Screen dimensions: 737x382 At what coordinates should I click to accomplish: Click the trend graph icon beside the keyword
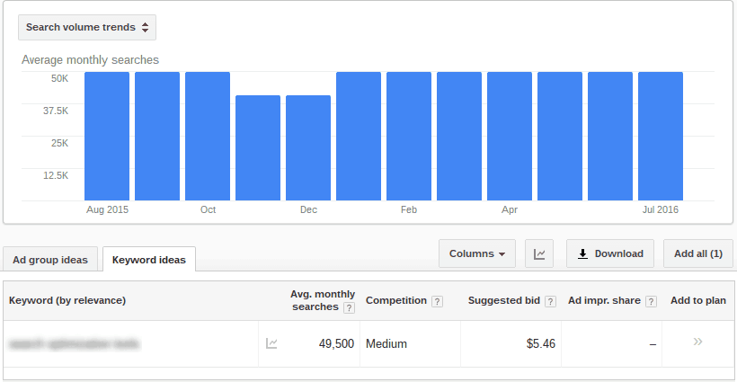[271, 343]
